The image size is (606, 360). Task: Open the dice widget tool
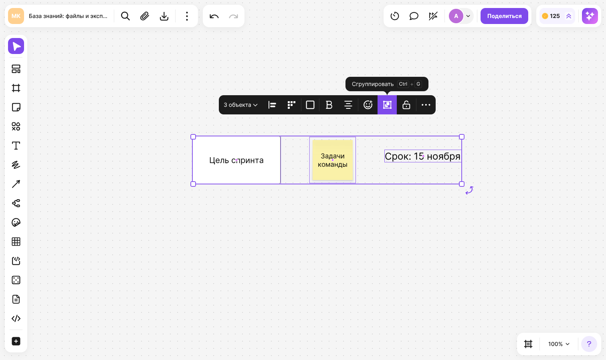click(16, 280)
